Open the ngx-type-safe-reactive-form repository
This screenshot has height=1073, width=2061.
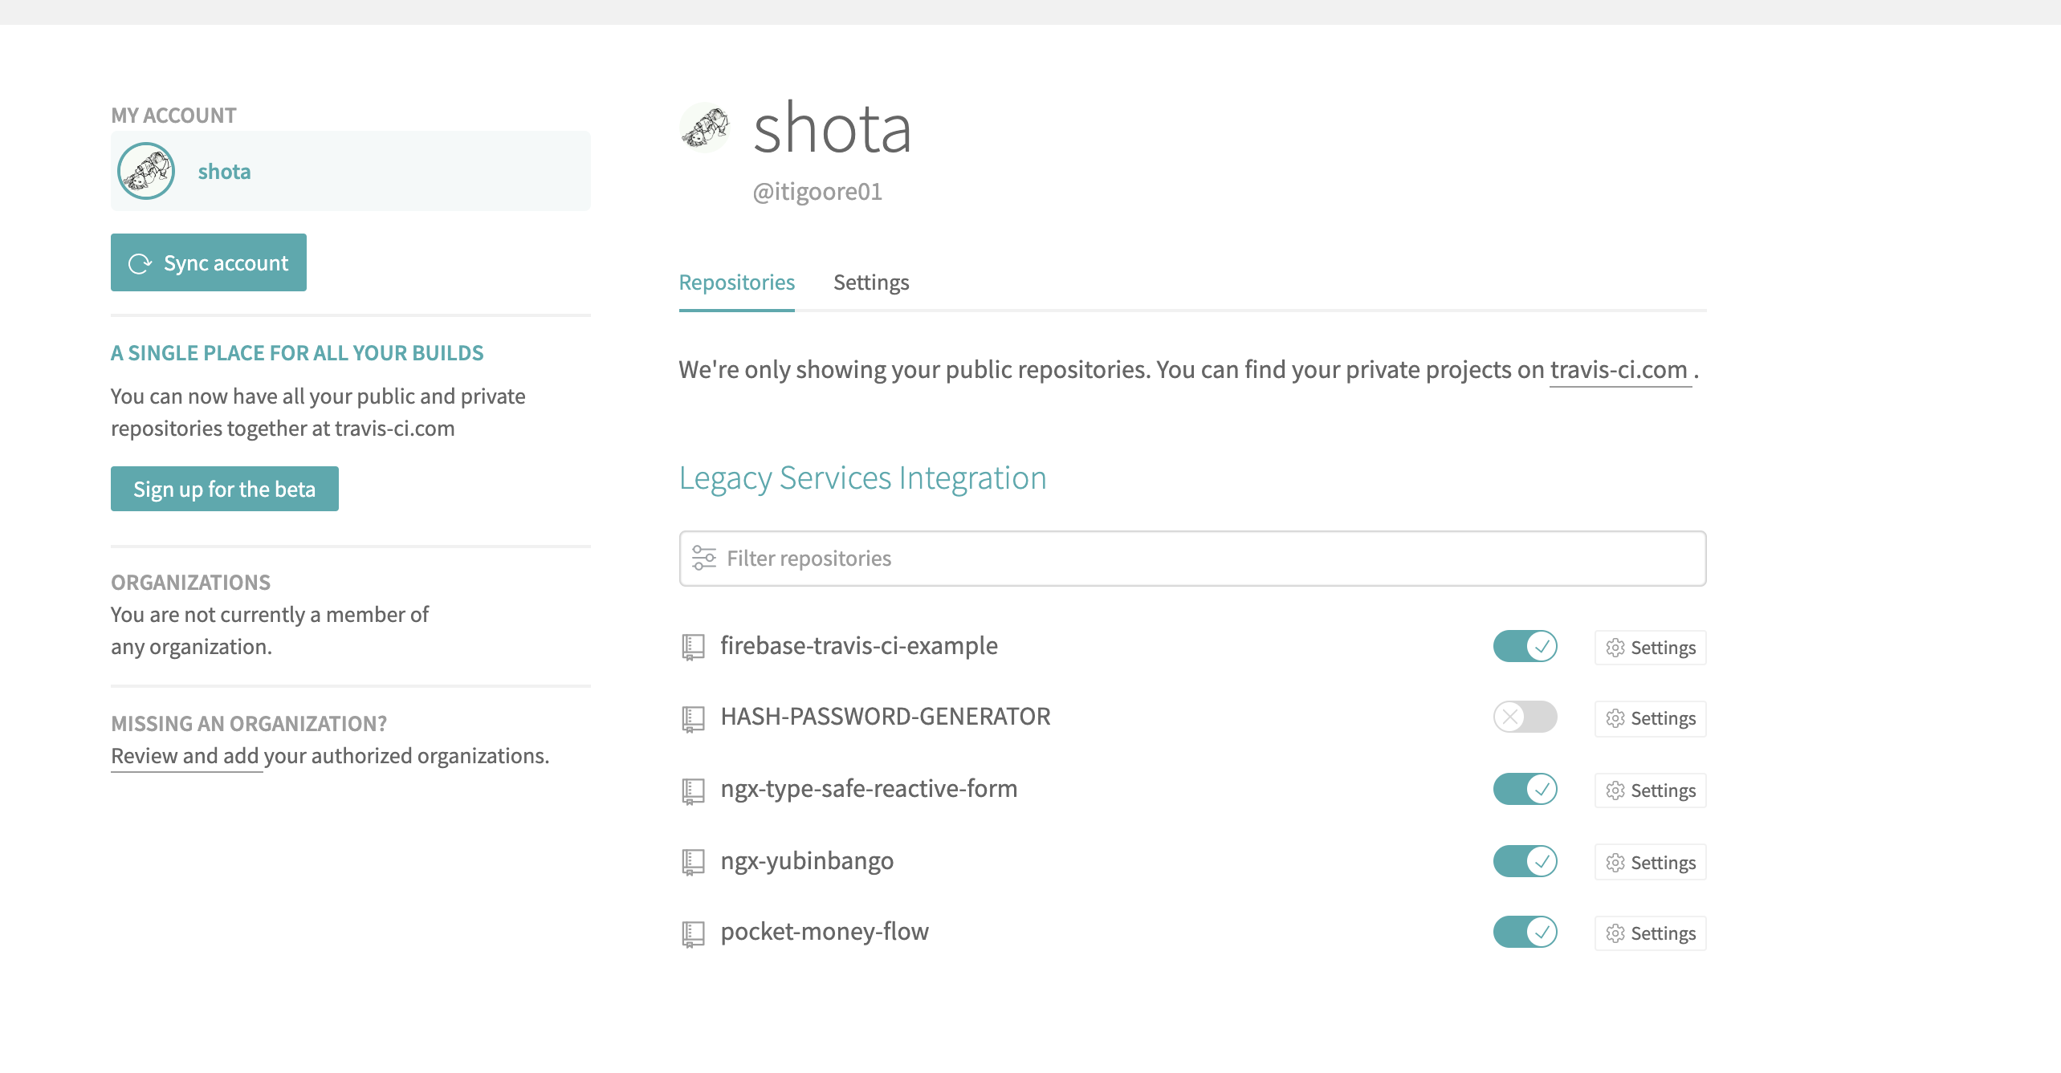tap(869, 789)
